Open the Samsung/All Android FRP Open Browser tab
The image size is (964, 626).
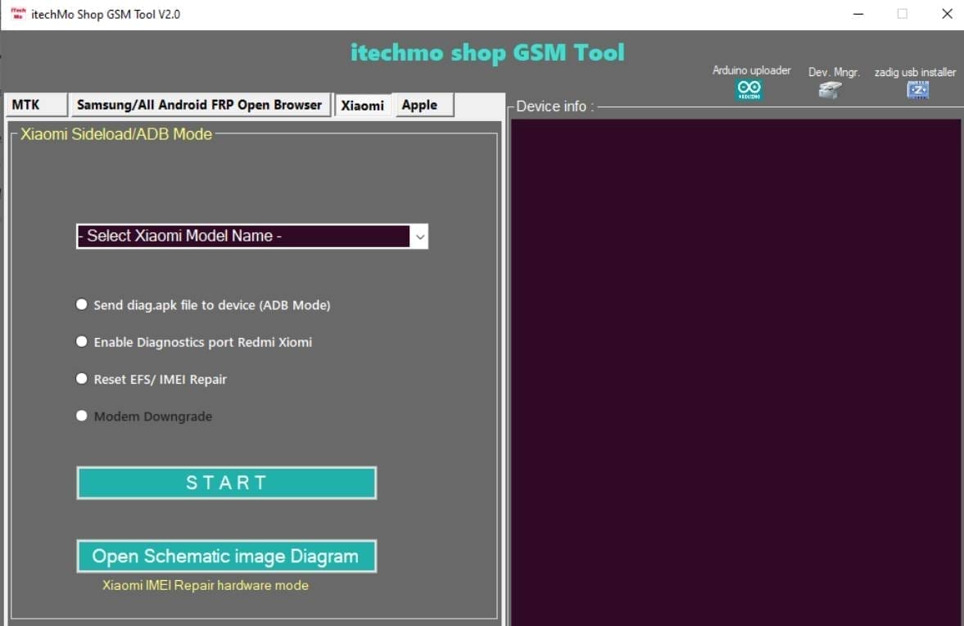pyautogui.click(x=200, y=105)
